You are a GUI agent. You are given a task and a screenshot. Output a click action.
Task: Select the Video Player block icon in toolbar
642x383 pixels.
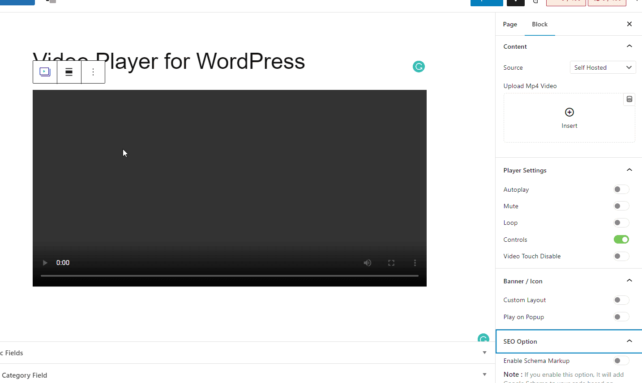click(x=44, y=72)
